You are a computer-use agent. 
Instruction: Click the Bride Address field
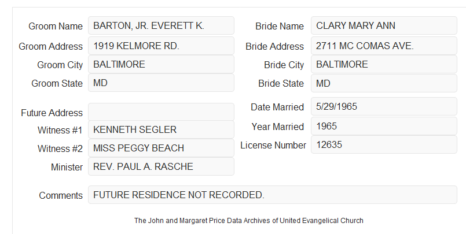[x=384, y=46]
